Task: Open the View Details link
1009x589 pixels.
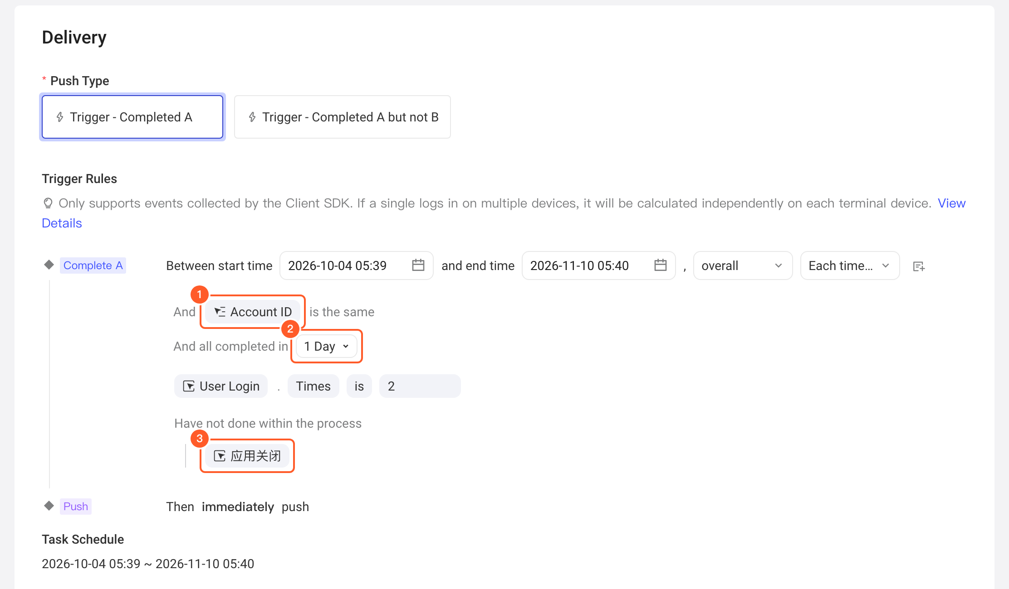Action: tap(951, 203)
